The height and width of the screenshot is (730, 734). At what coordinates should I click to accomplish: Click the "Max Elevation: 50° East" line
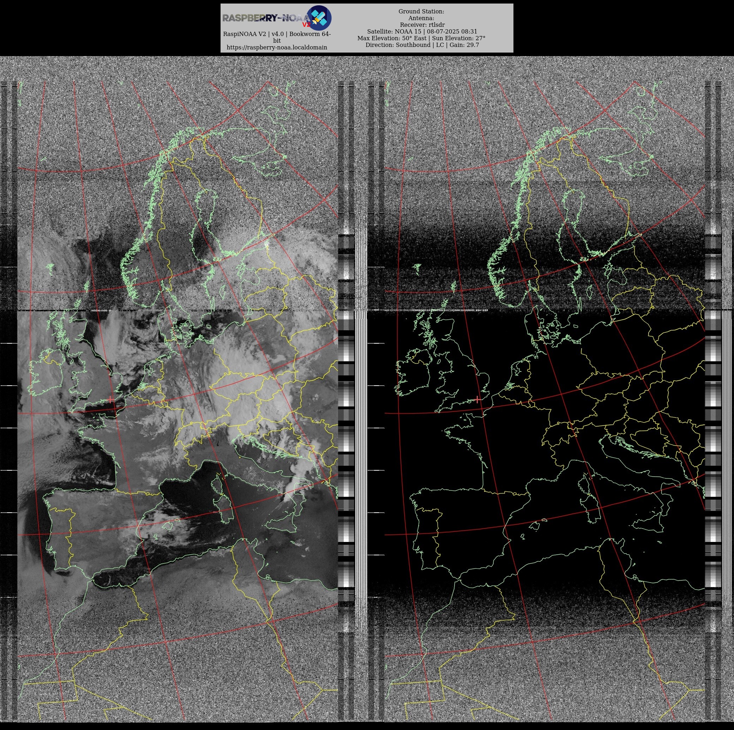(x=392, y=38)
